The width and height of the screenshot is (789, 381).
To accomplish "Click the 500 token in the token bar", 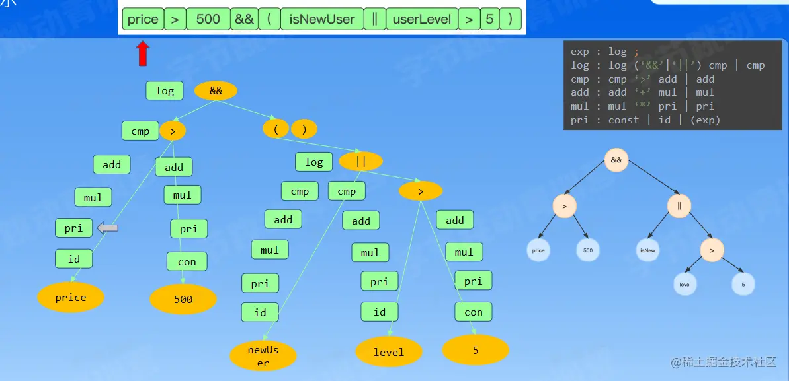I will pos(208,20).
